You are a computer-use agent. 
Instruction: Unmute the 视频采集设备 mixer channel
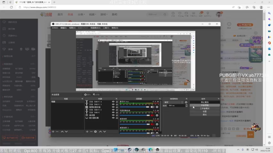point(152,115)
